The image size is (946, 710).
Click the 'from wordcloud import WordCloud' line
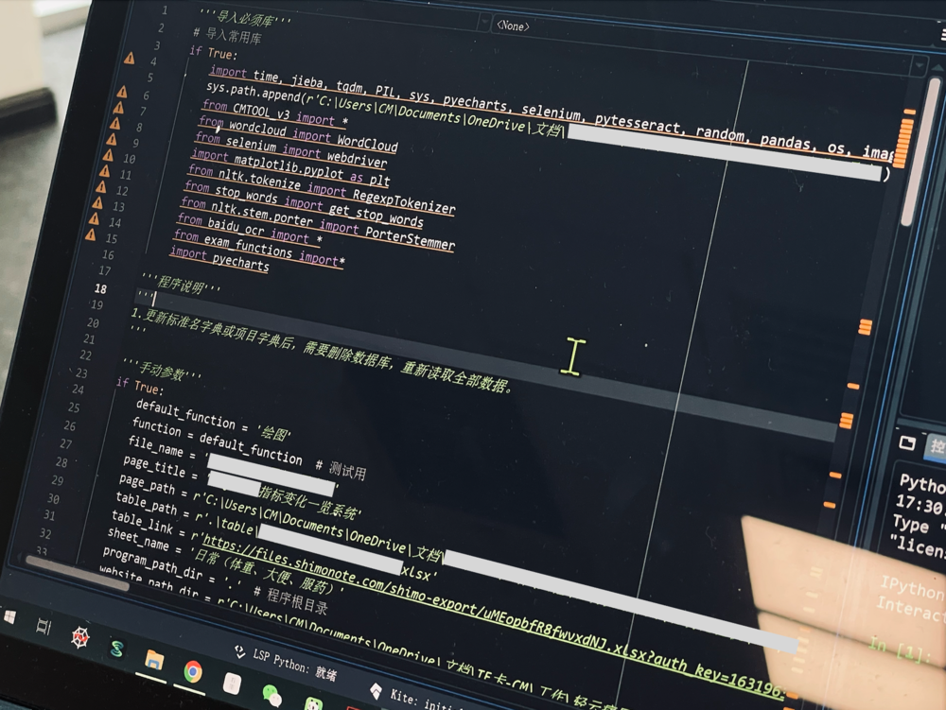click(299, 133)
